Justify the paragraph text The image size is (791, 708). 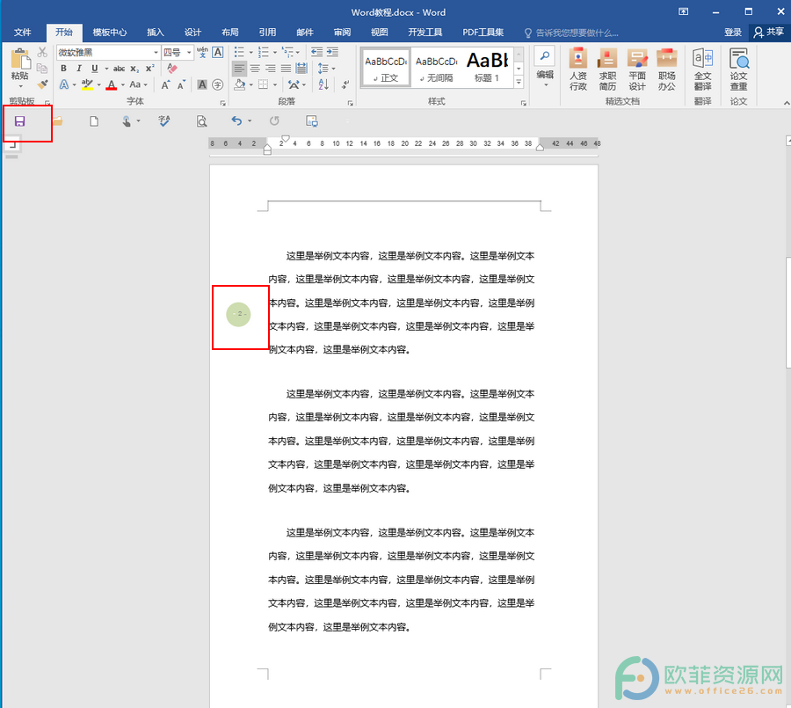[286, 69]
